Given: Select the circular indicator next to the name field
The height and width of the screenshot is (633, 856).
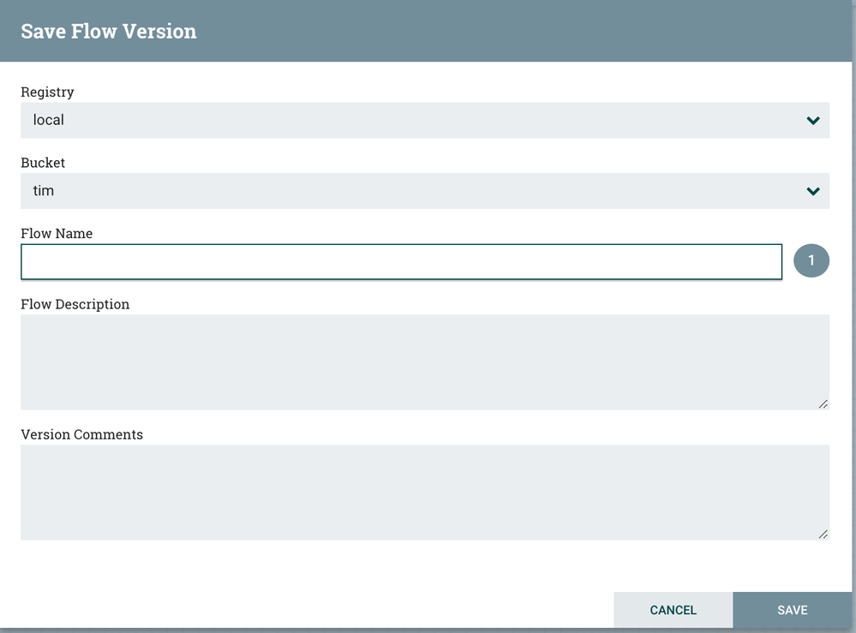Looking at the screenshot, I should click(811, 260).
